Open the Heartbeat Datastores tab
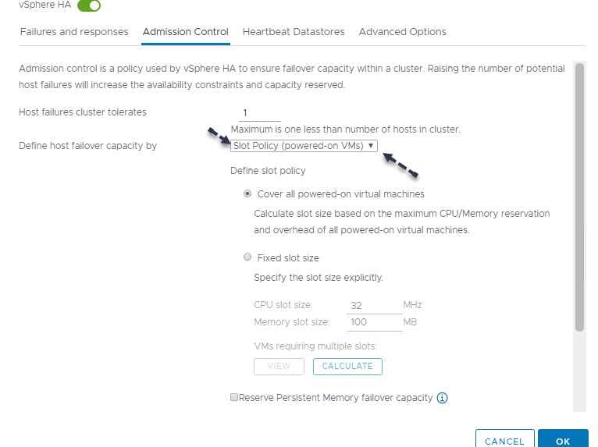The image size is (598, 447). 294,32
